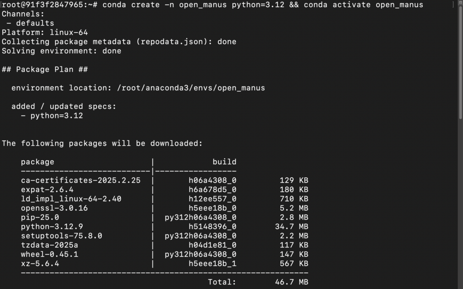The height and width of the screenshot is (289, 463).
Task: Click the 'build' column header
Action: pyautogui.click(x=224, y=162)
